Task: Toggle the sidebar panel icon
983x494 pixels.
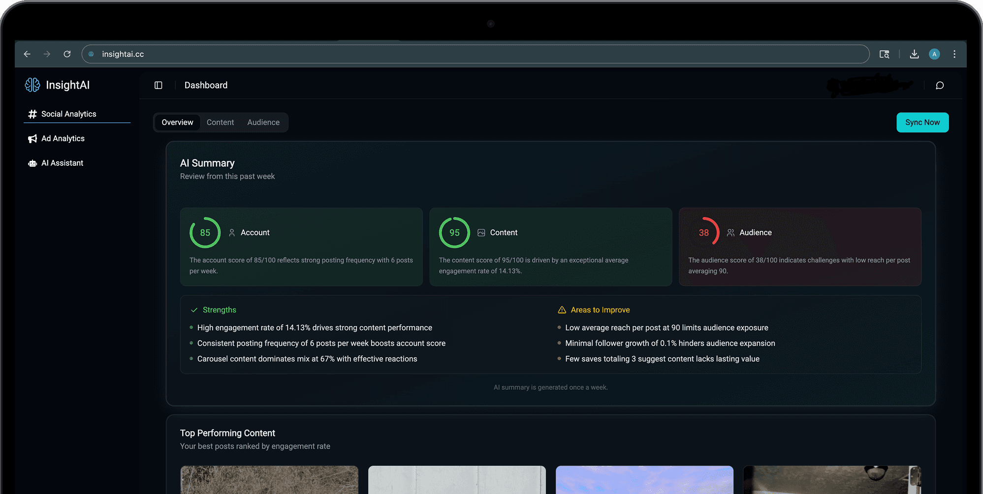Action: pos(159,85)
